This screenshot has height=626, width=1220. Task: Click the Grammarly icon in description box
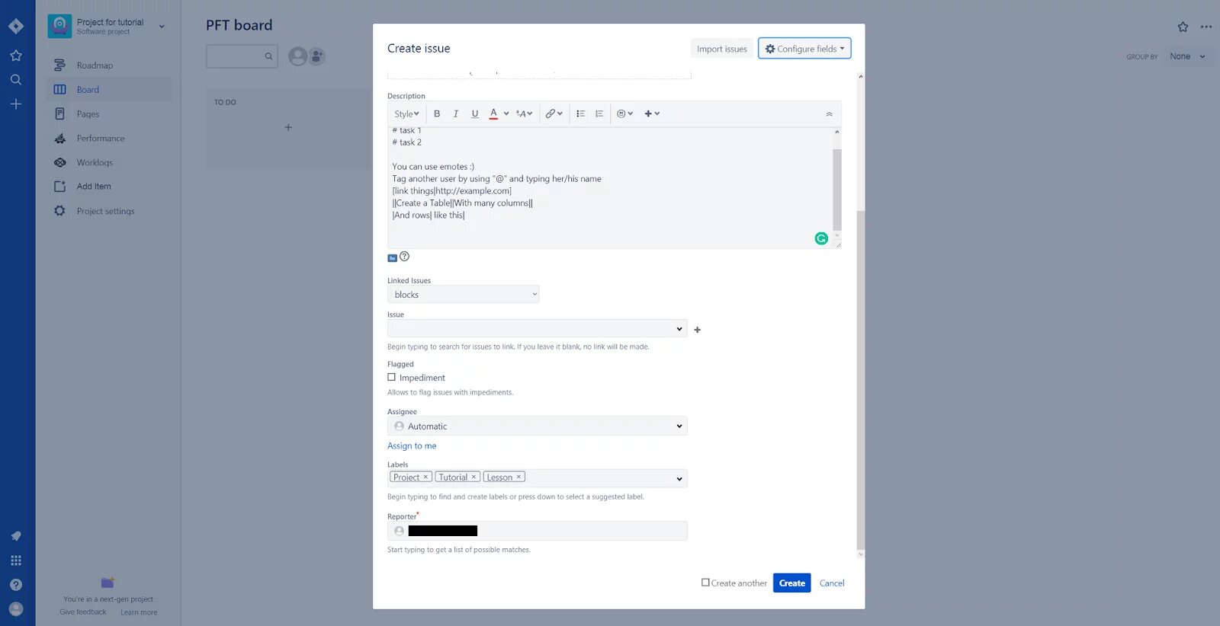pyautogui.click(x=821, y=238)
